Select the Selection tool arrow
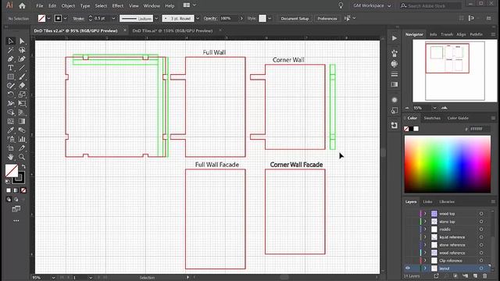Image resolution: width=500 pixels, height=281 pixels. [x=10, y=41]
